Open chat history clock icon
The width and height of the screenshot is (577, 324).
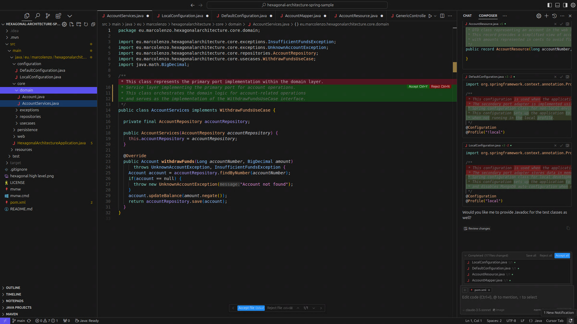pos(554,16)
